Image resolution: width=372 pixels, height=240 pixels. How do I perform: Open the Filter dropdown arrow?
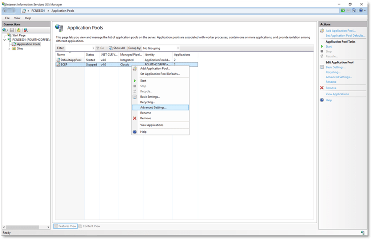[x=93, y=48]
